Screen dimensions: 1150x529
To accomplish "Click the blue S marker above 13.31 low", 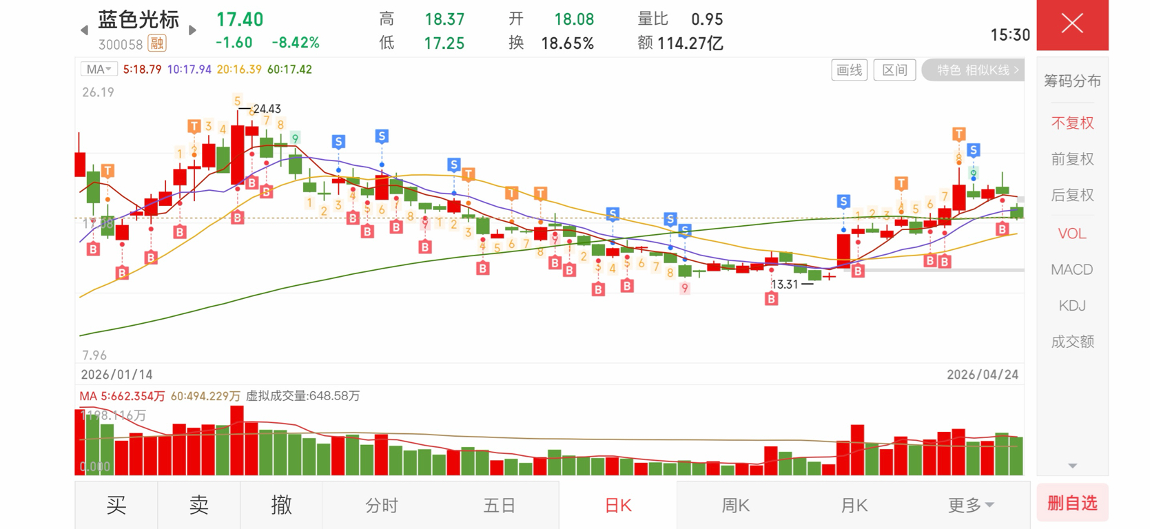I will click(843, 201).
